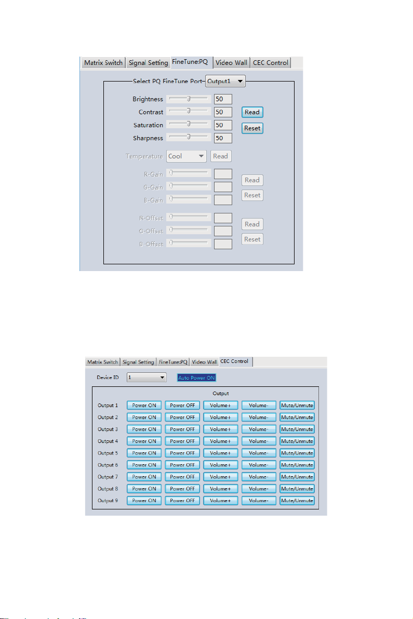The height and width of the screenshot is (619, 413).
Task: Toggle Mute/Unmute for Output 8
Action: point(297,489)
